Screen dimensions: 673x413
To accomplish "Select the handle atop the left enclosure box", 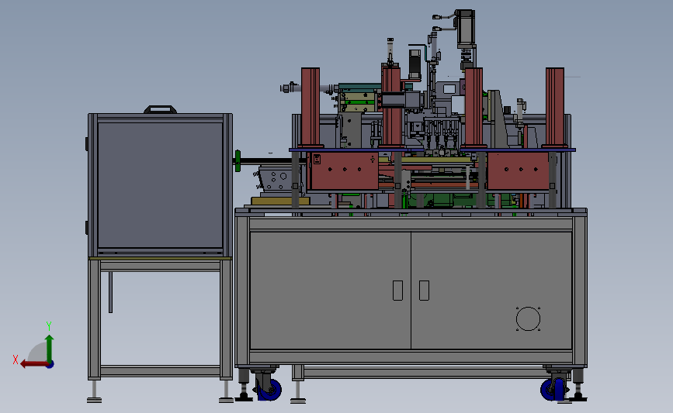I will (x=160, y=109).
